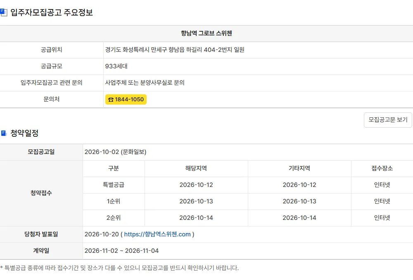The height and width of the screenshot is (280, 413).
Task: Select the 특별공급 row label
Action: 114,185
